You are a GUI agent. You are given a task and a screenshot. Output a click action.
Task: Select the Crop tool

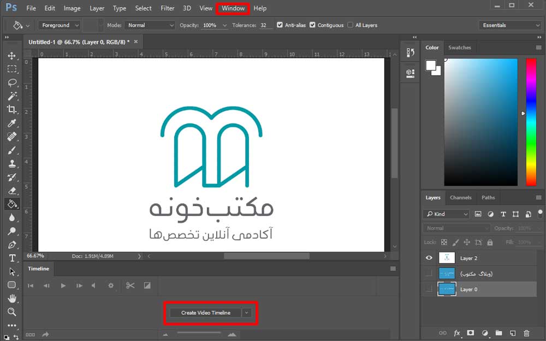tap(12, 109)
